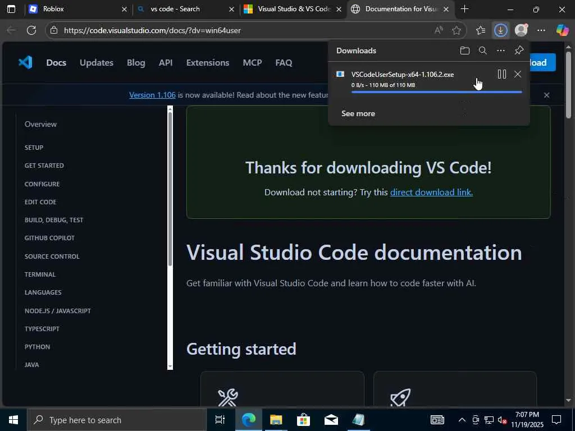Click the download progress bar
The image size is (575, 431).
click(436, 92)
